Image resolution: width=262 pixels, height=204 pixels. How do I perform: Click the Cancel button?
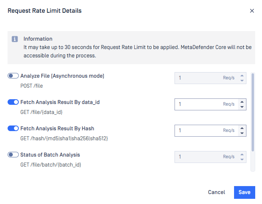216,192
